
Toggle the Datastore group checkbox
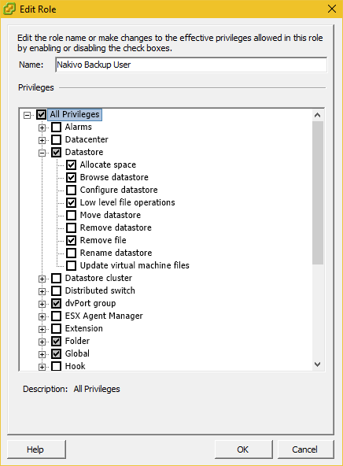click(56, 152)
